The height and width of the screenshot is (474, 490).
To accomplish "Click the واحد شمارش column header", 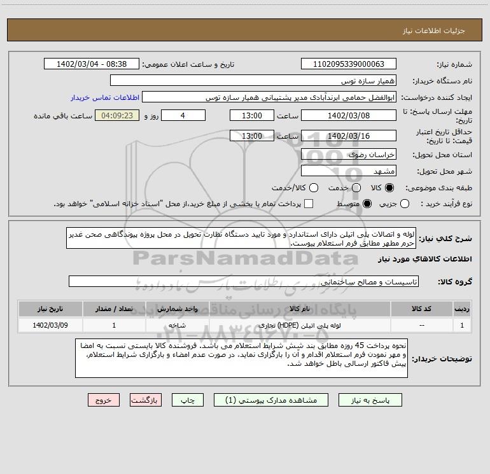I will click(x=177, y=309).
